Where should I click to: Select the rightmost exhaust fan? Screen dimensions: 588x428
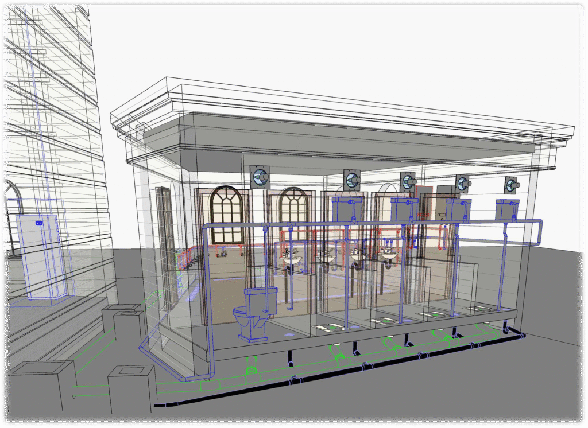pos(510,185)
